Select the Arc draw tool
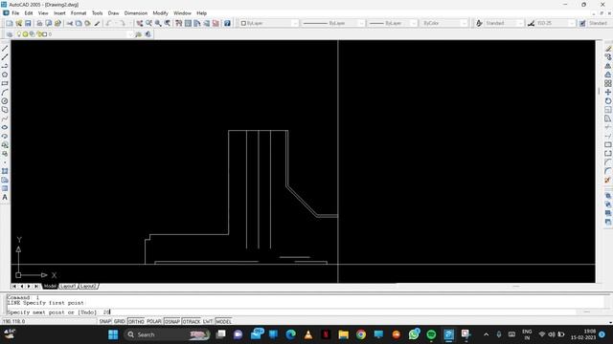This screenshot has width=613, height=344. pos(5,93)
